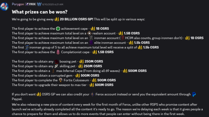Click the skilling pet emoji
The width and height of the screenshot is (209, 117).
pos(56,66)
